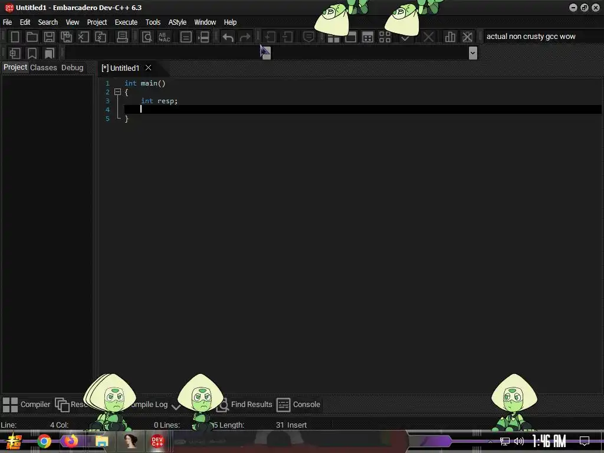This screenshot has width=604, height=453.
Task: Indent the selected code
Action: click(270, 37)
